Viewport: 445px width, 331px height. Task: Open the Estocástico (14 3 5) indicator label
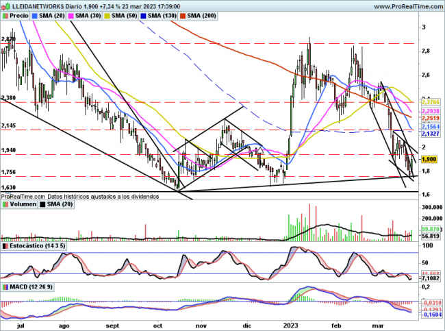pos(34,246)
